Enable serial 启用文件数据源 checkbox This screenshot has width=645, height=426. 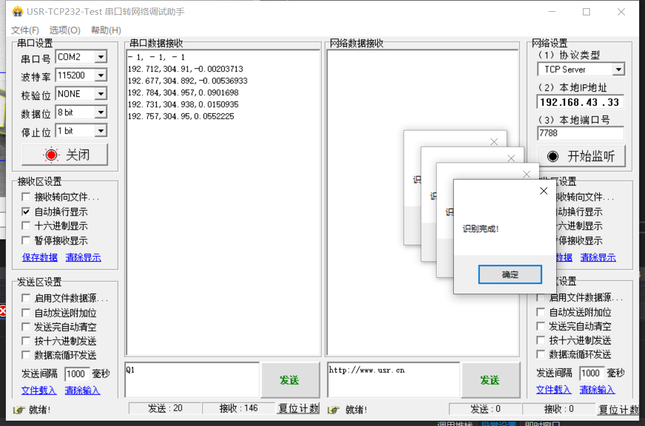(x=26, y=298)
